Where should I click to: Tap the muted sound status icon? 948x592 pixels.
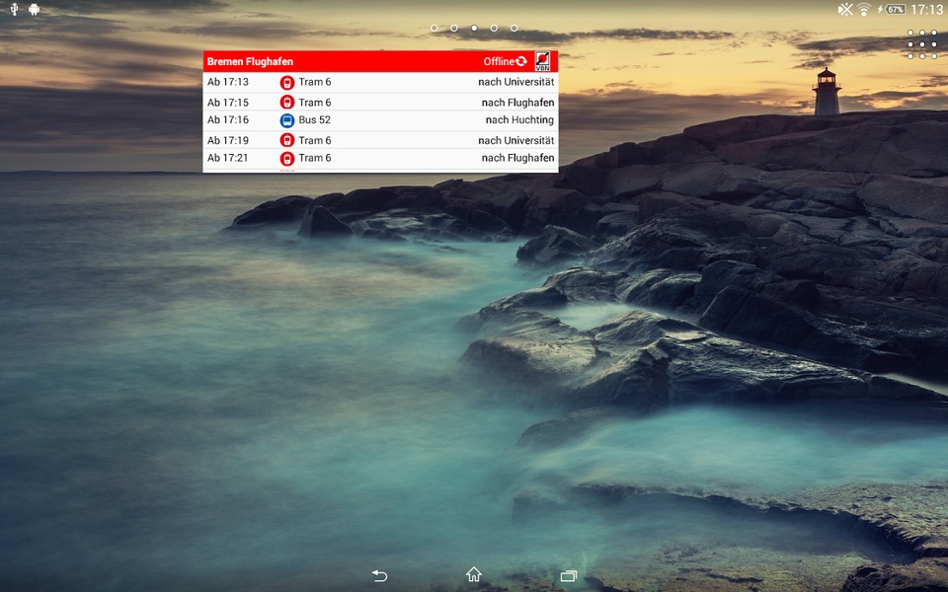click(x=845, y=9)
